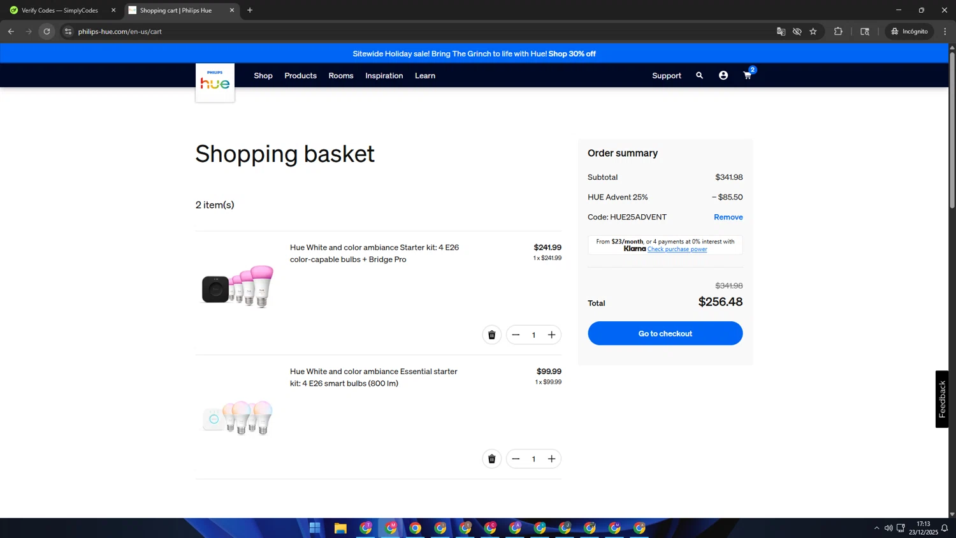956x538 pixels.
Task: Open Chrome three-dot menu
Action: click(945, 31)
